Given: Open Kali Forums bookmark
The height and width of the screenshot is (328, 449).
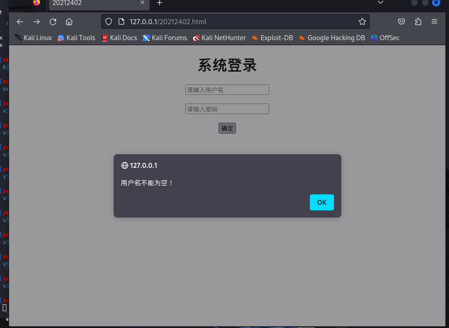Looking at the screenshot, I should [165, 38].
